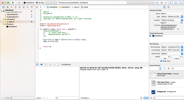Toggle the Debug area visibility
Image resolution: width=184 pixels, height=100 pixels.
pos(176,3)
